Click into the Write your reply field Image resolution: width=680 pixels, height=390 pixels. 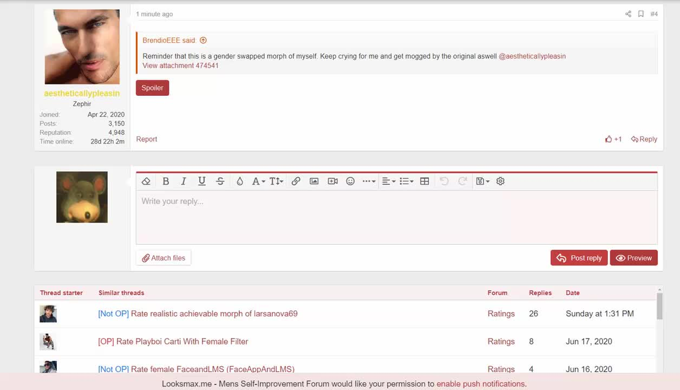coord(396,217)
